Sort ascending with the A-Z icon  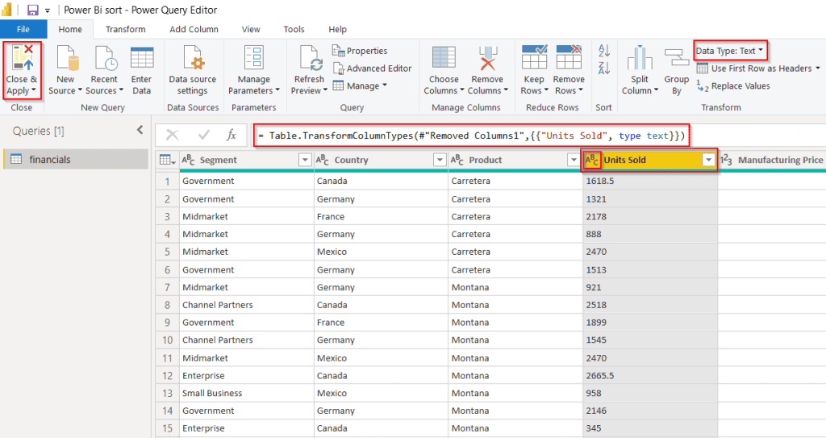click(x=604, y=51)
